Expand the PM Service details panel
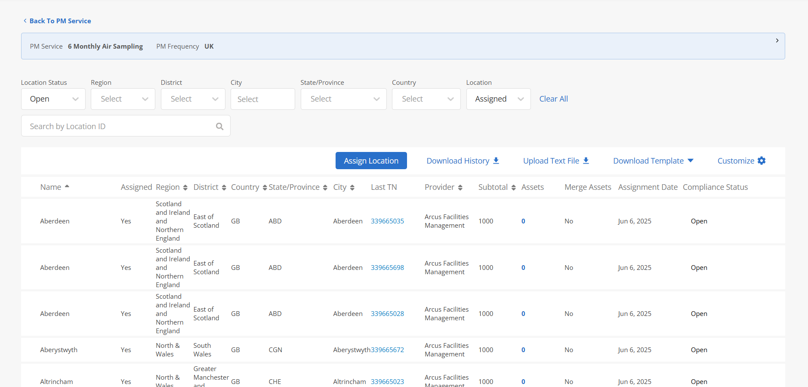 (777, 40)
